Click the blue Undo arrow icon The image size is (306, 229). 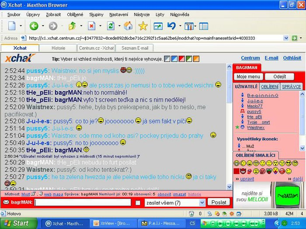point(171,26)
